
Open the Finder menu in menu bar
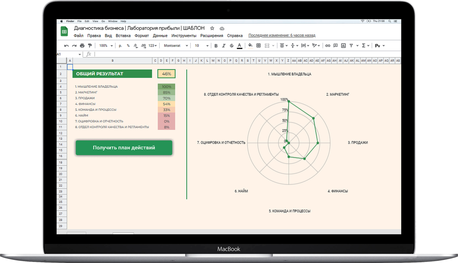point(70,21)
